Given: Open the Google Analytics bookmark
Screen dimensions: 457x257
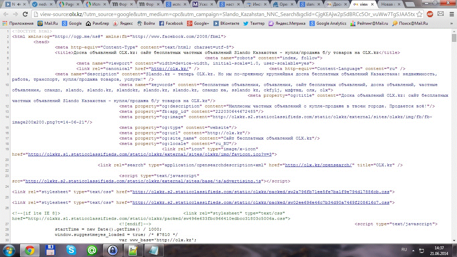Looking at the screenshot, I should click(x=328, y=23).
